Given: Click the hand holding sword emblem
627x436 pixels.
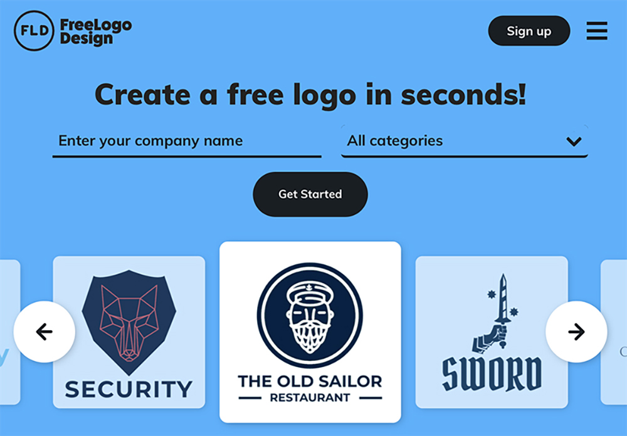Looking at the screenshot, I should [493, 314].
